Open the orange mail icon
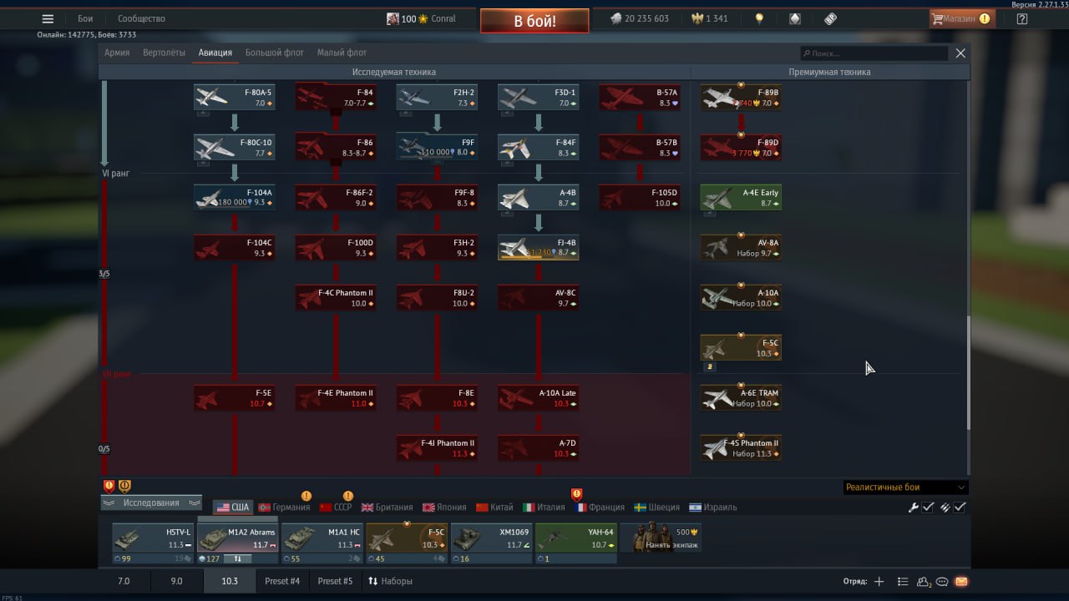The width and height of the screenshot is (1069, 601). [x=961, y=581]
